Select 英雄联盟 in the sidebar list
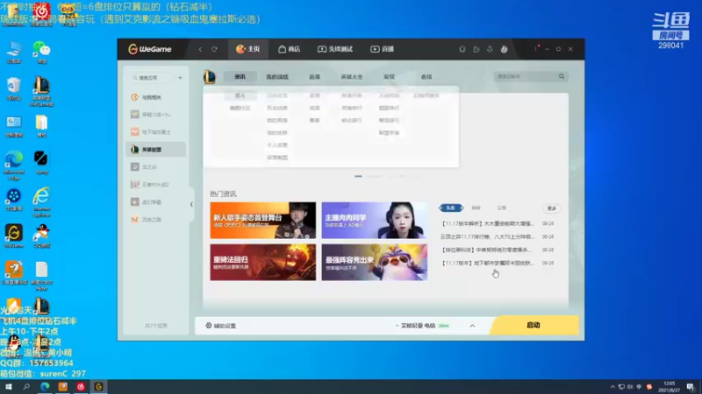The height and width of the screenshot is (394, 702). point(156,150)
